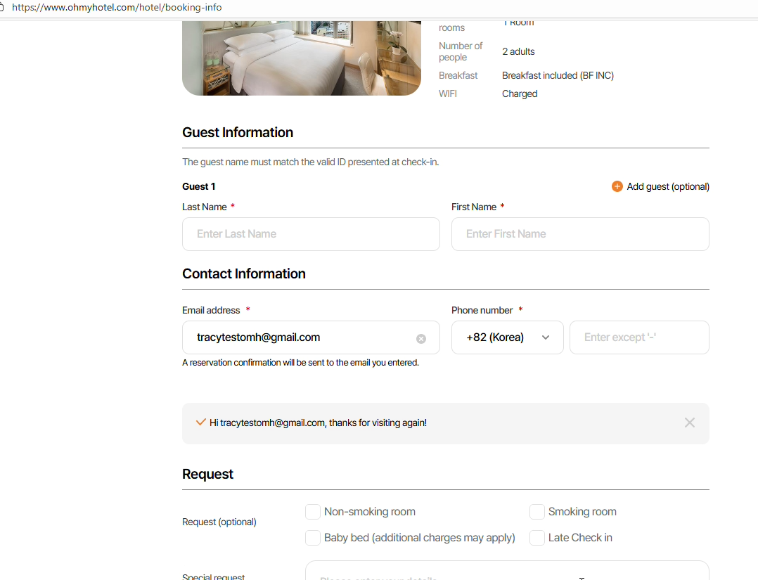Image resolution: width=758 pixels, height=580 pixels.
Task: Click the orange checkmark icon in notification
Action: 201,423
